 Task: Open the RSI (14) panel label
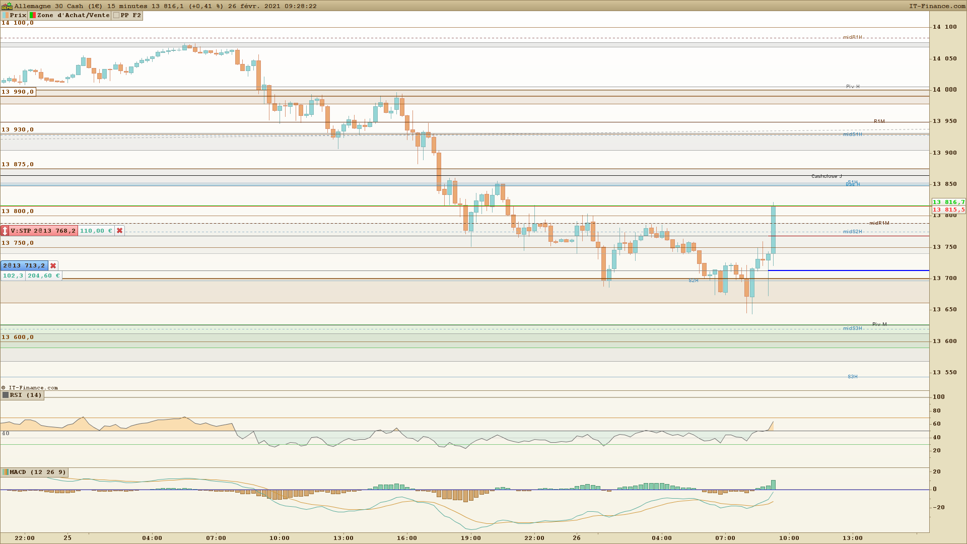[26, 395]
